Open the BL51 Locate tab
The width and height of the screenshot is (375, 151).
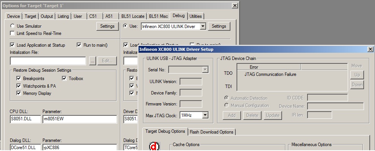133,16
